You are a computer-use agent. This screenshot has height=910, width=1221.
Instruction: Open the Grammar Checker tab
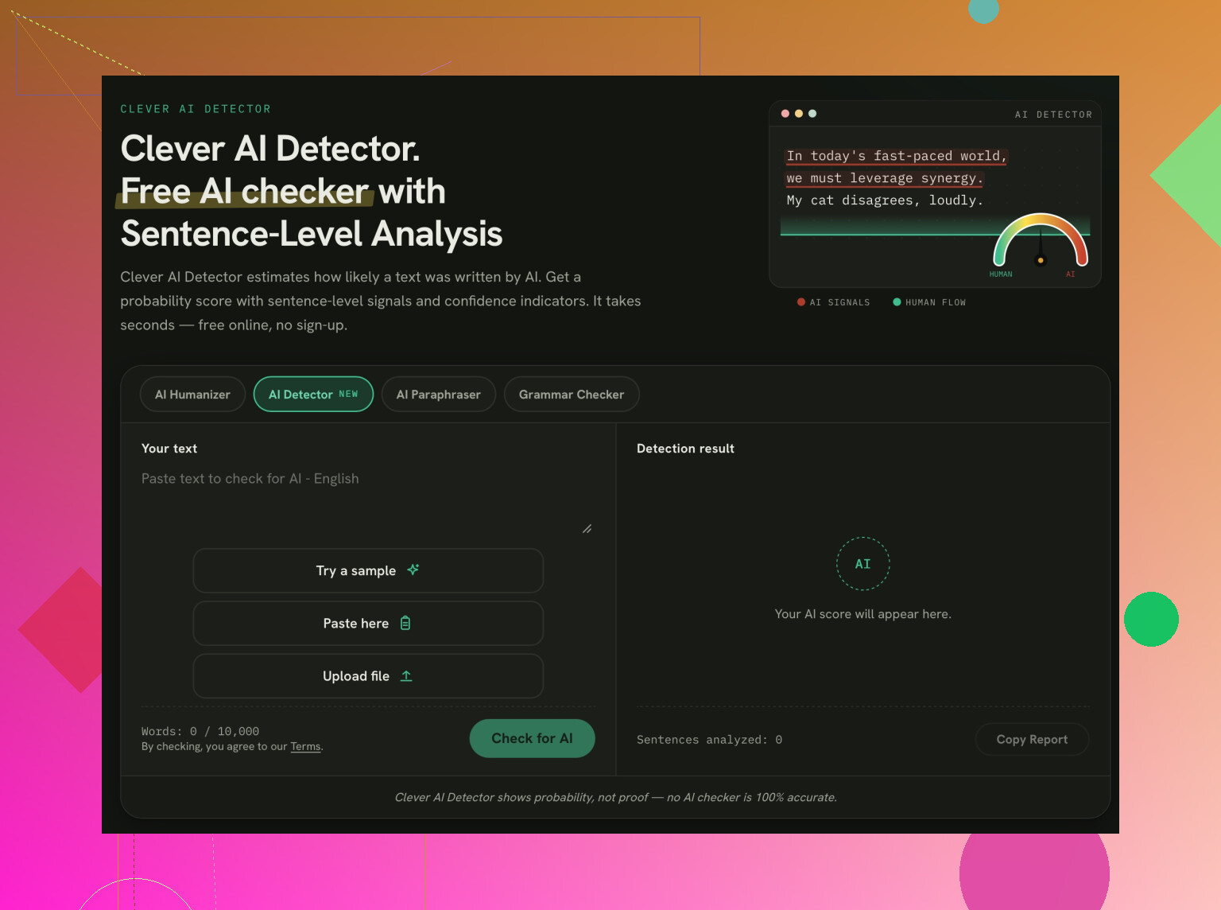[572, 395]
